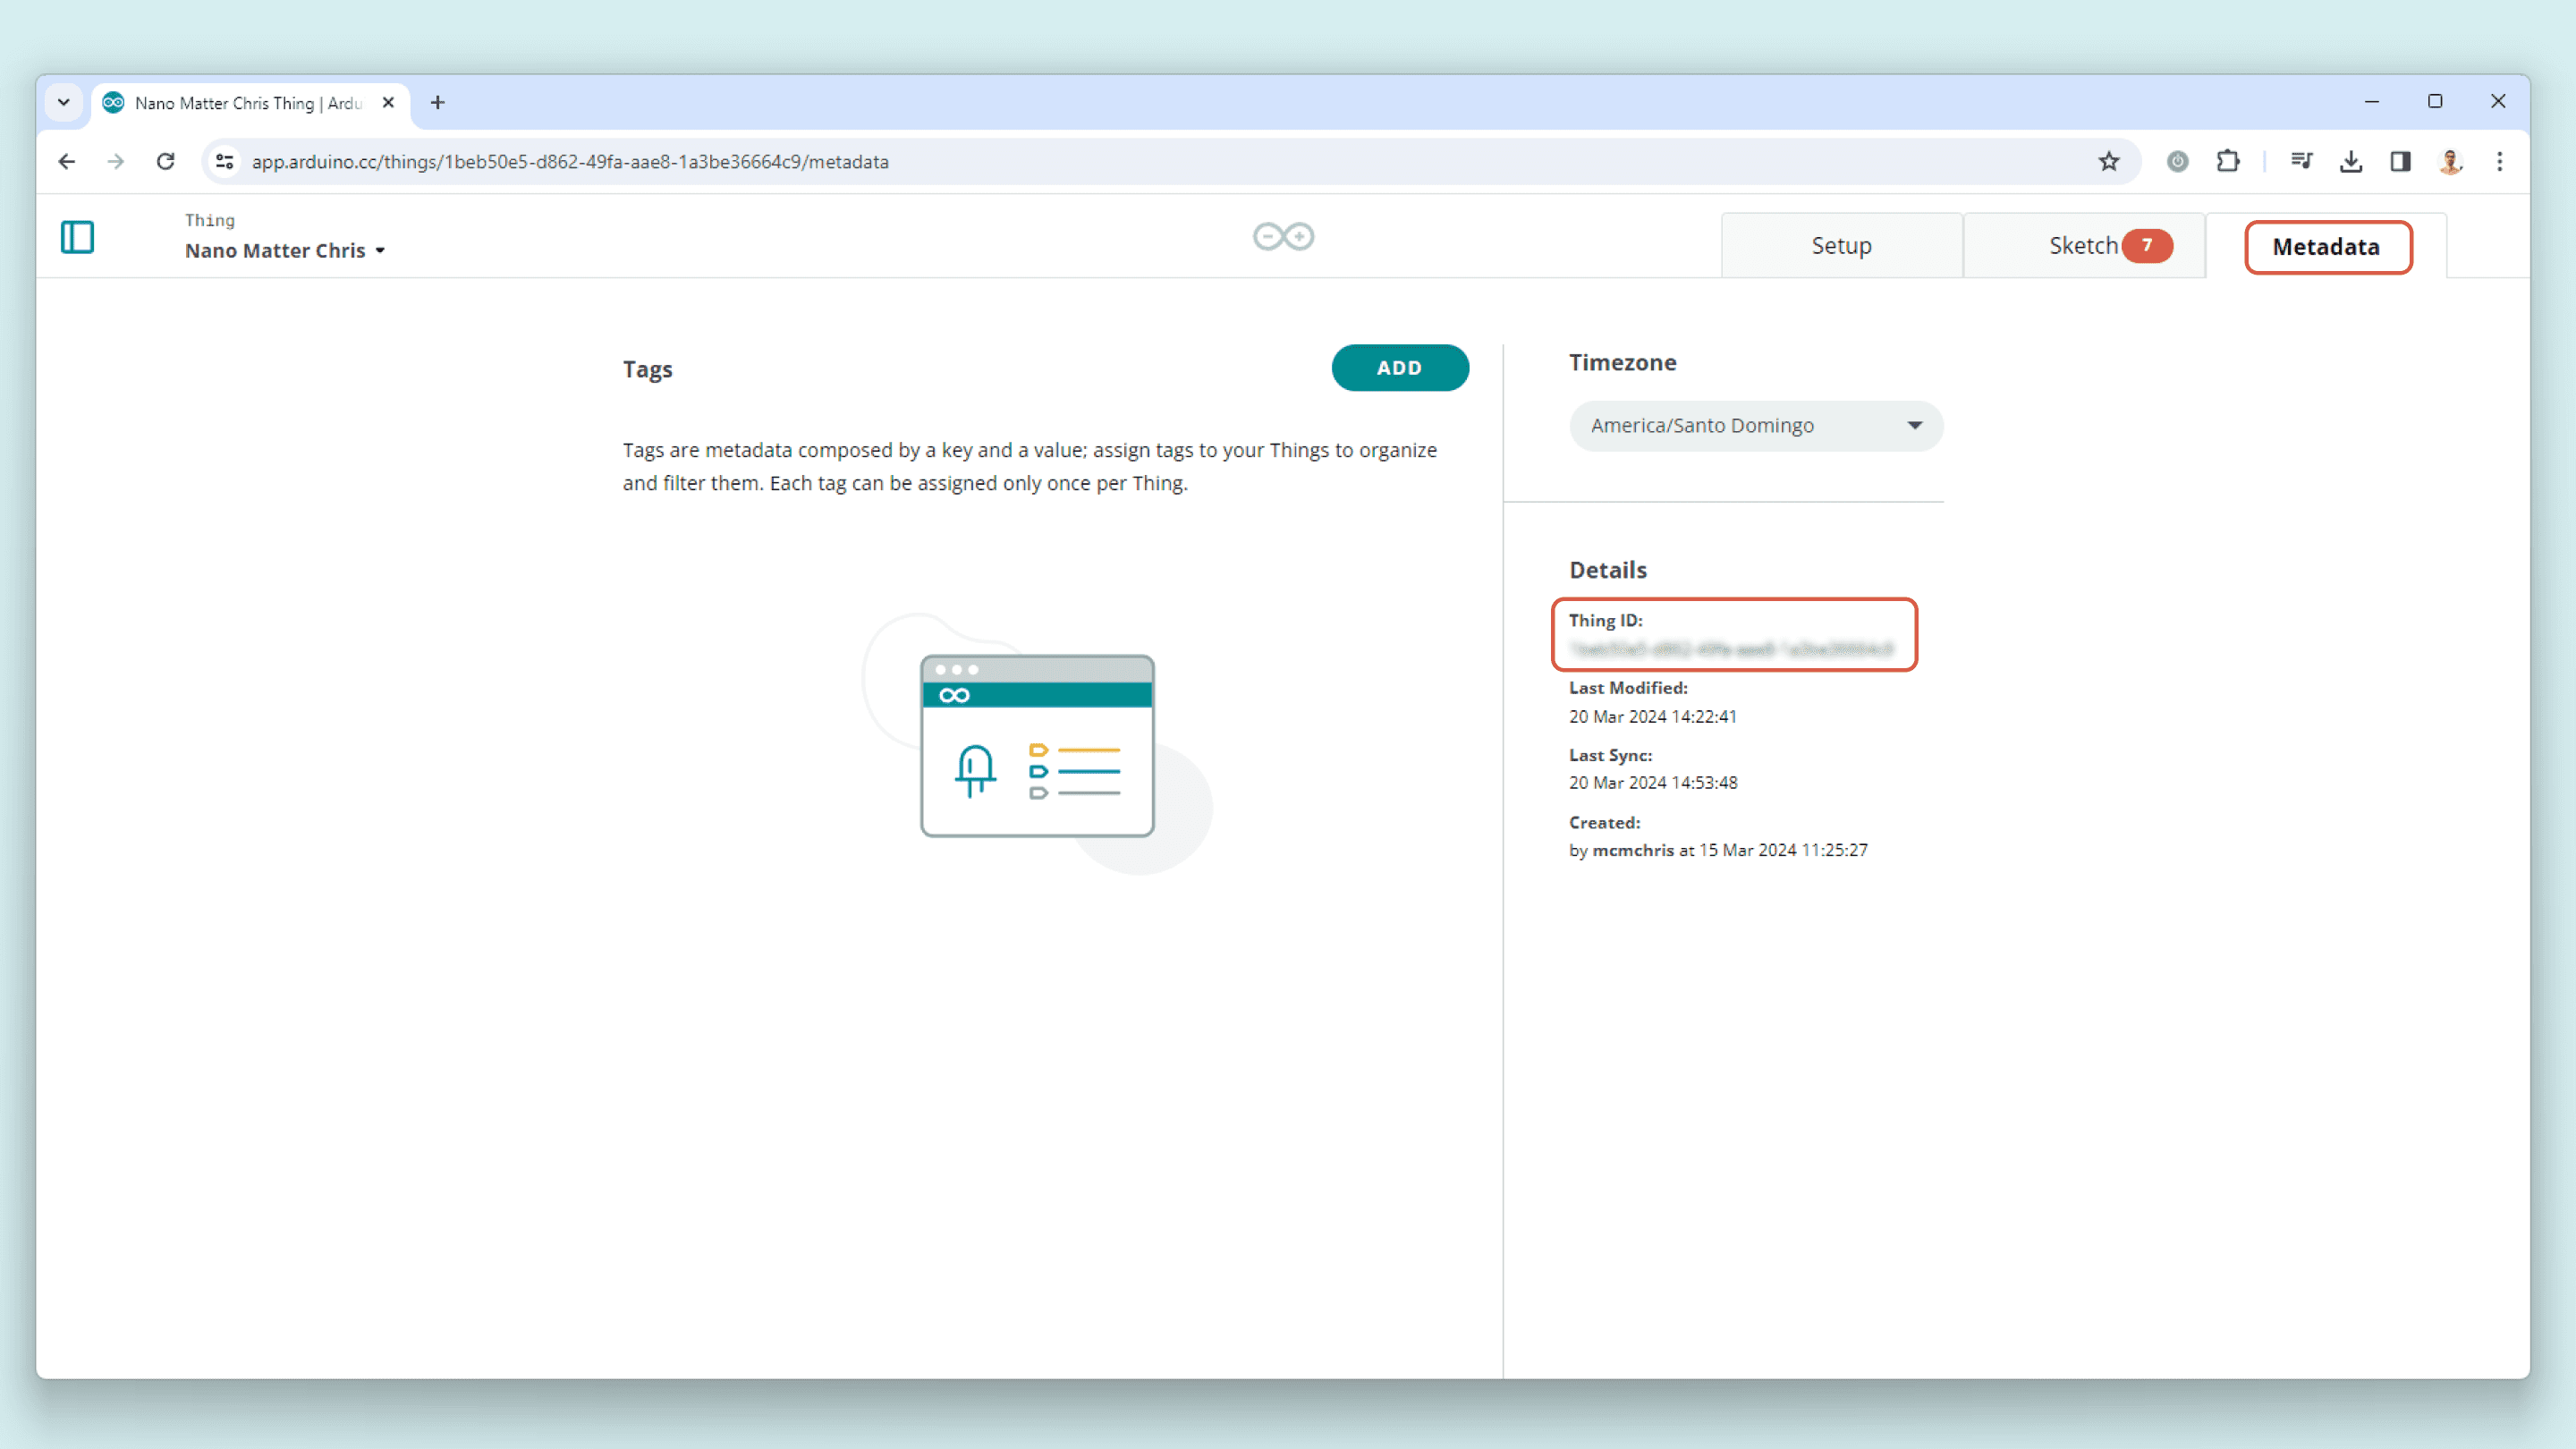Open a new browser tab
The width and height of the screenshot is (2576, 1449).
[438, 103]
